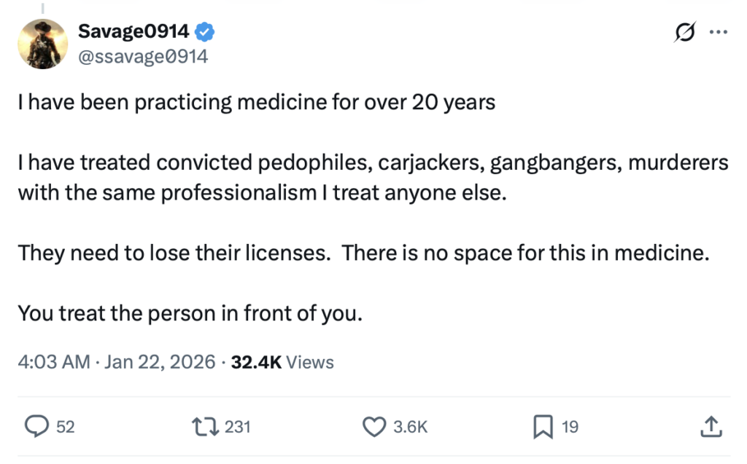This screenshot has height=464, width=747.
Task: Open the share upload-arrow icon
Action: [x=711, y=426]
